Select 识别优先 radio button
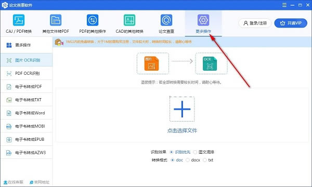This screenshot has width=312, height=187. (171, 152)
